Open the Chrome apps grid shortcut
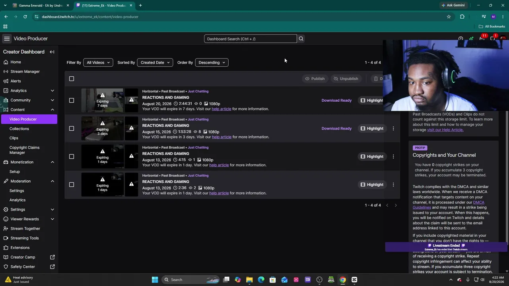 coord(5,27)
